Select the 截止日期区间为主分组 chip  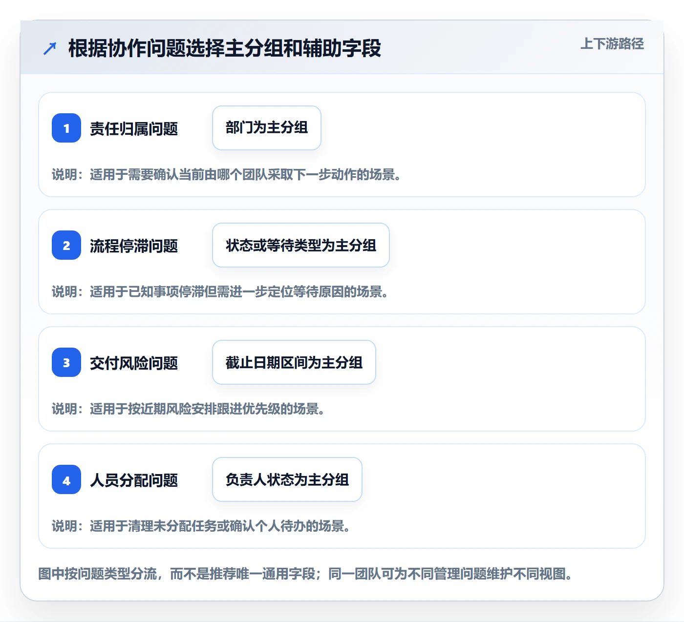point(294,362)
